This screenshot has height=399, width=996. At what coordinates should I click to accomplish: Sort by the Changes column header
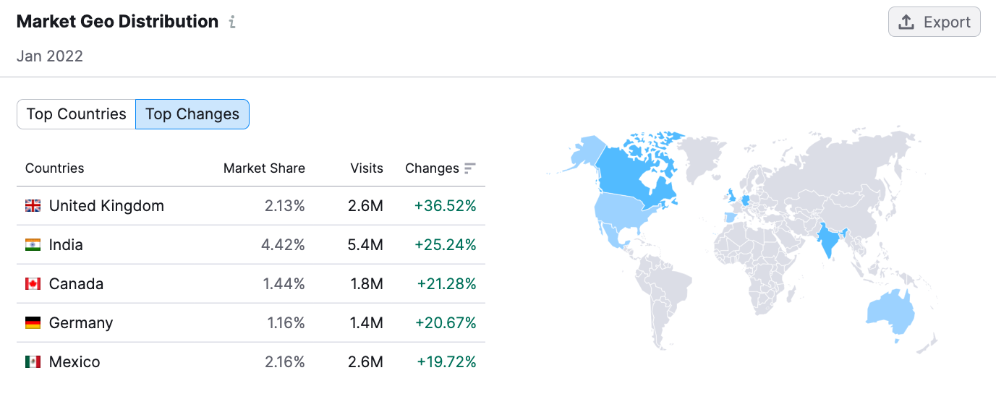click(432, 168)
